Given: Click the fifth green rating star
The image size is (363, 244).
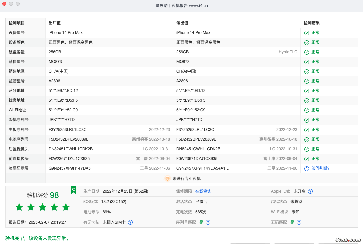Looking at the screenshot, I should coord(66,207).
